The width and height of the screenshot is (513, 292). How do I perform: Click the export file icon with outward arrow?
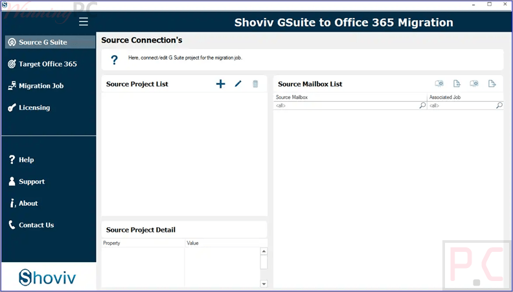pyautogui.click(x=492, y=84)
